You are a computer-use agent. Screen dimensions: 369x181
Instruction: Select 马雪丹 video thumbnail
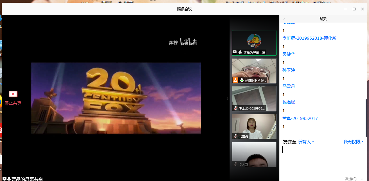254,126
